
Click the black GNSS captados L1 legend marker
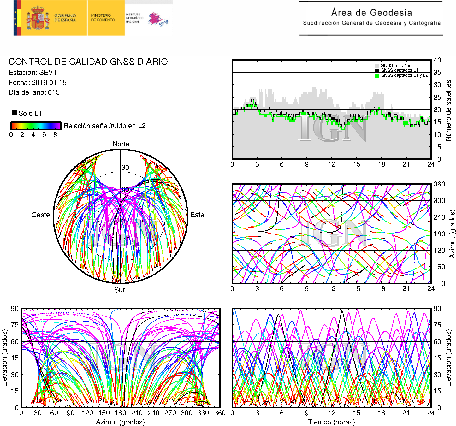click(377, 70)
